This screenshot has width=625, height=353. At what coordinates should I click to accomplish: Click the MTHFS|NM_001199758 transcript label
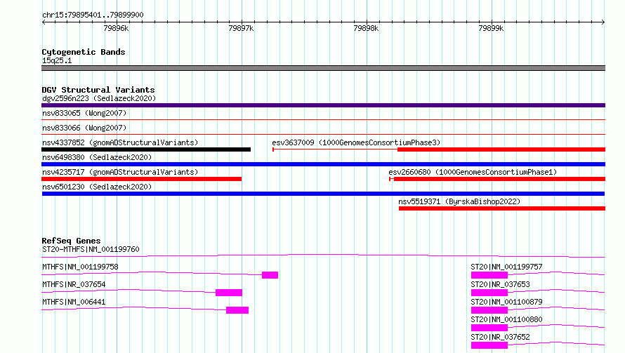click(x=80, y=267)
